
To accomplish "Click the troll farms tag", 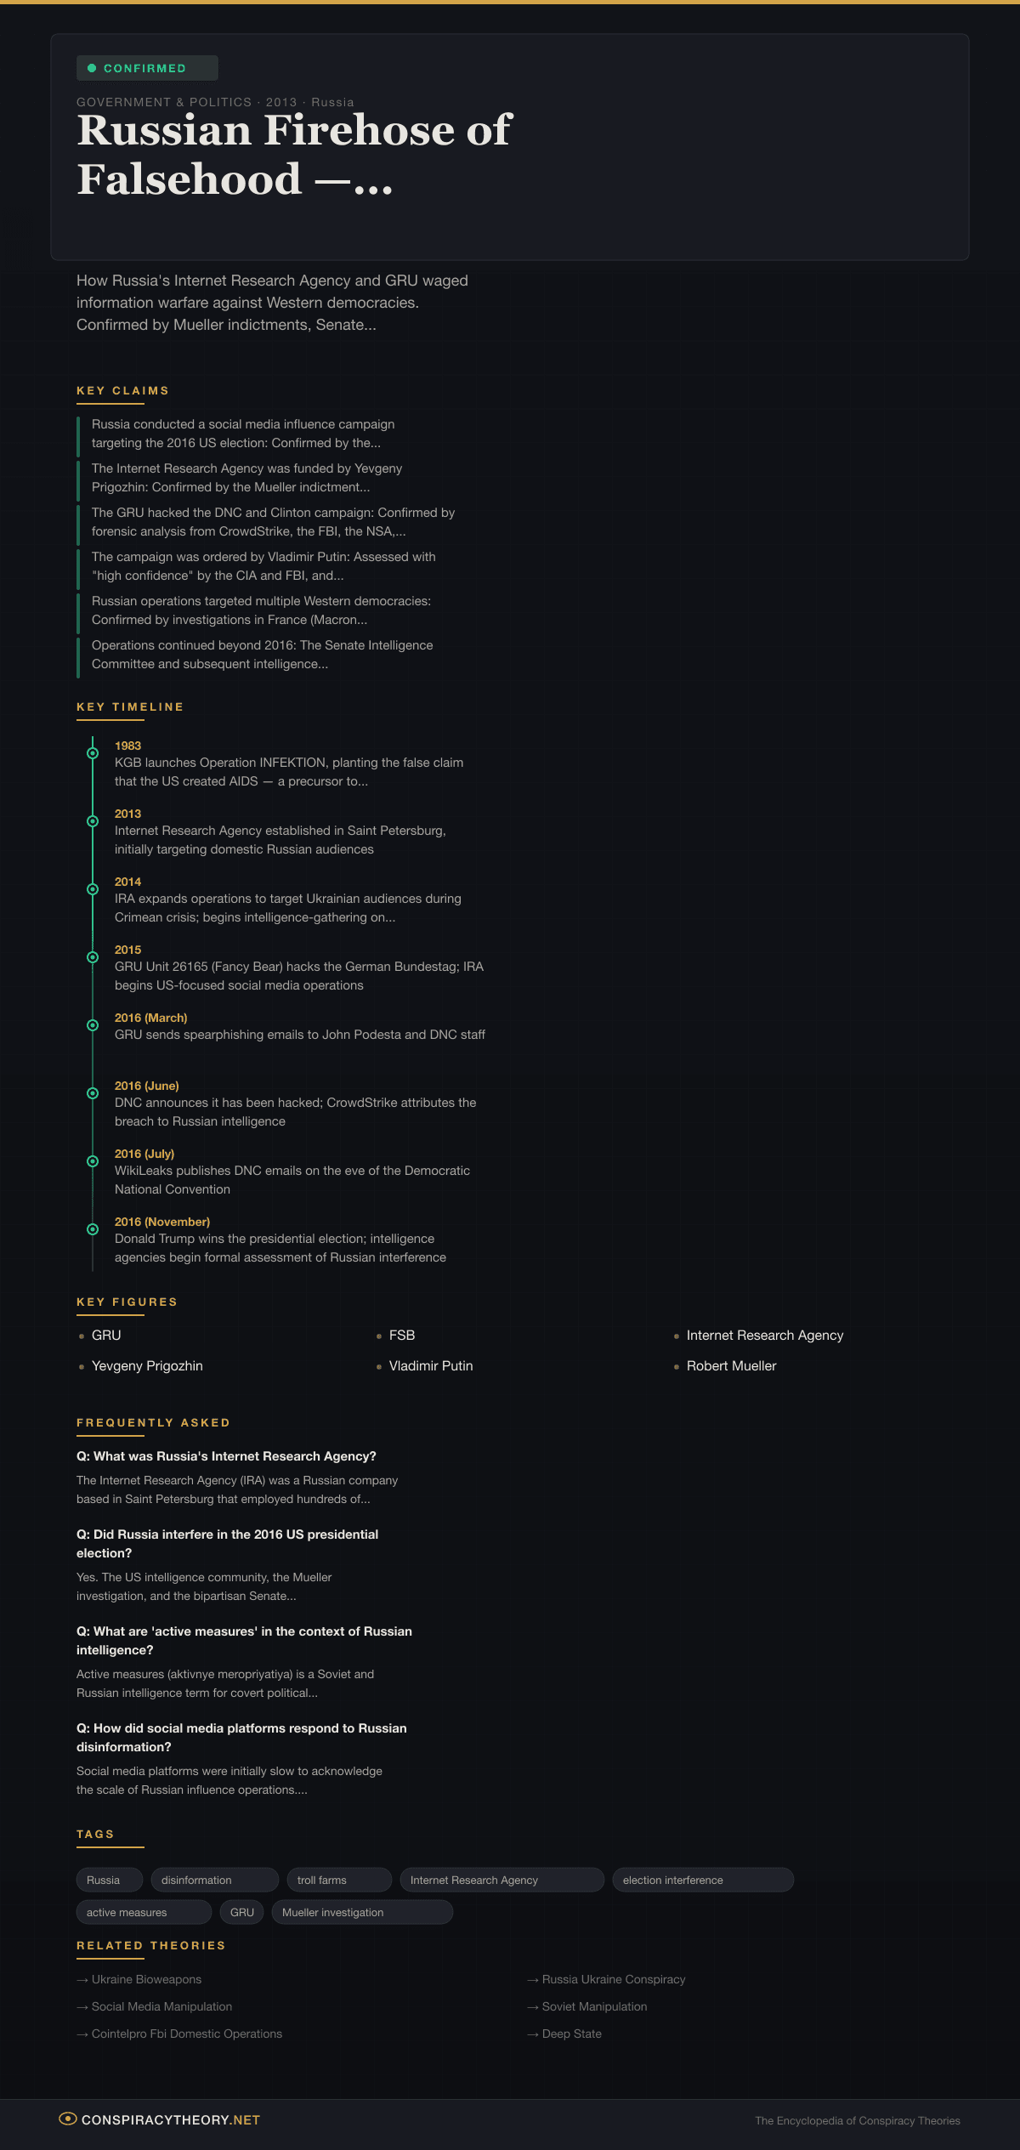I will click(x=338, y=1880).
